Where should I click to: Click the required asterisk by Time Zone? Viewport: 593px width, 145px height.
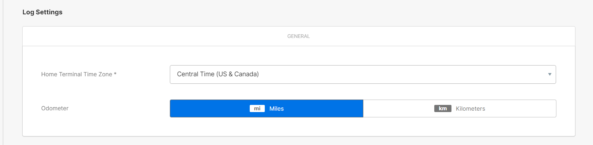point(115,74)
